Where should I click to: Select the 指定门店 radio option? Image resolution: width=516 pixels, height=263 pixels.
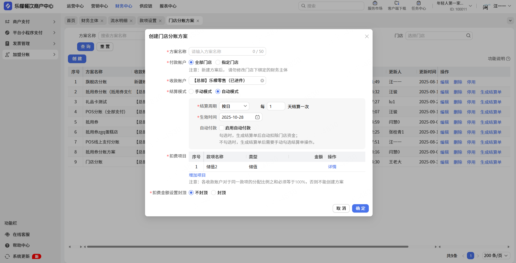tap(218, 62)
